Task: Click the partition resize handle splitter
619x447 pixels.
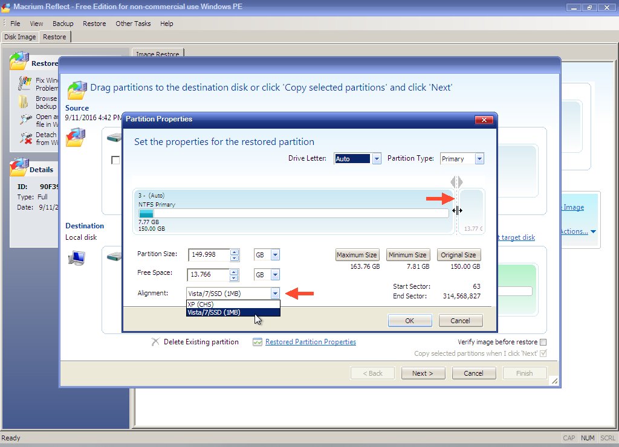Action: [x=456, y=210]
